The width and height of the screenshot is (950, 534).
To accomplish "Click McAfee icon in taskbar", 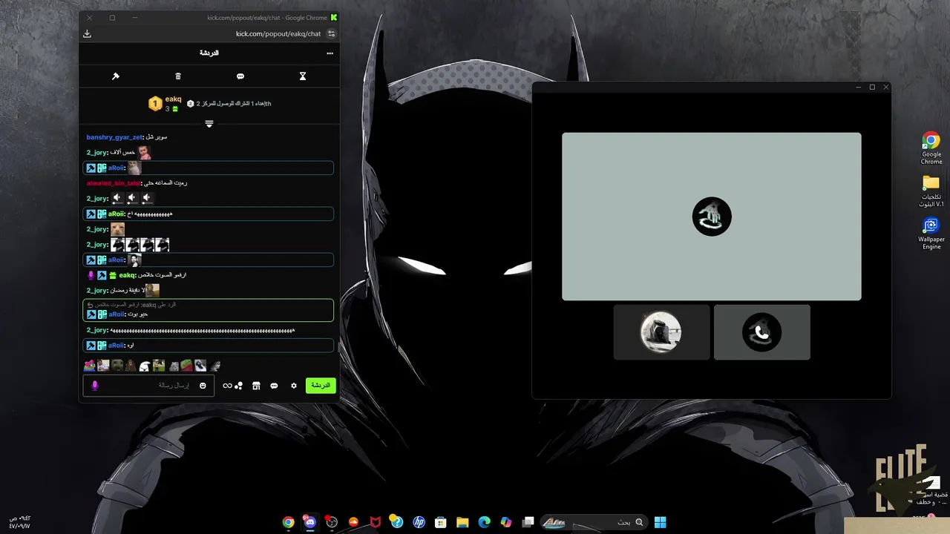I will (x=376, y=522).
